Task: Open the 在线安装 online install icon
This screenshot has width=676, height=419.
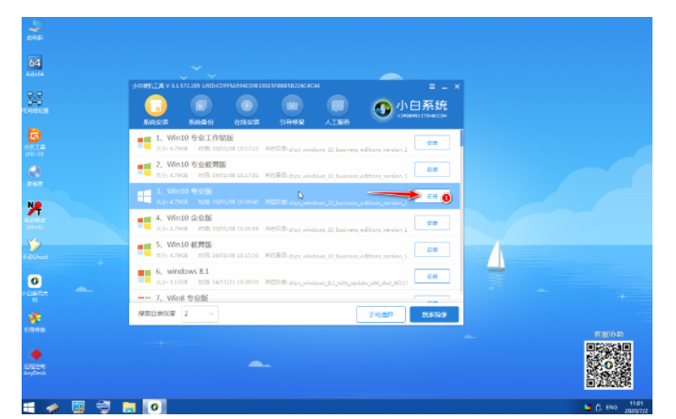Action: 247,106
